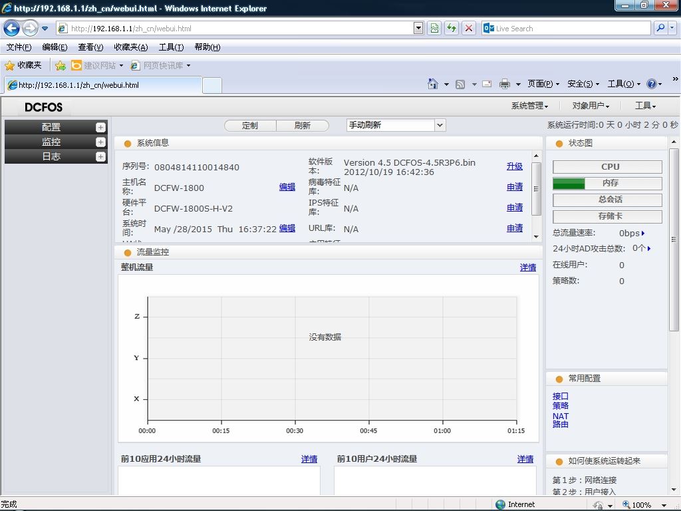Select the webui.html browser tab
This screenshot has width=681, height=511.
click(x=103, y=85)
